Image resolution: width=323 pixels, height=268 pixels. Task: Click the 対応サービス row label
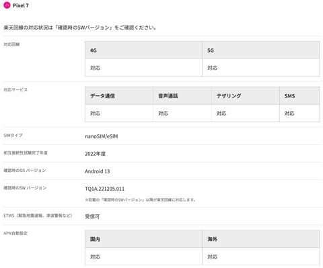point(15,90)
